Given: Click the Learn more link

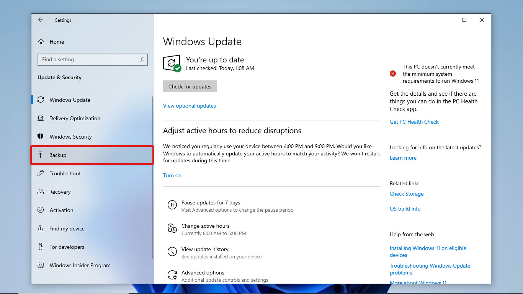Looking at the screenshot, I should click(403, 158).
